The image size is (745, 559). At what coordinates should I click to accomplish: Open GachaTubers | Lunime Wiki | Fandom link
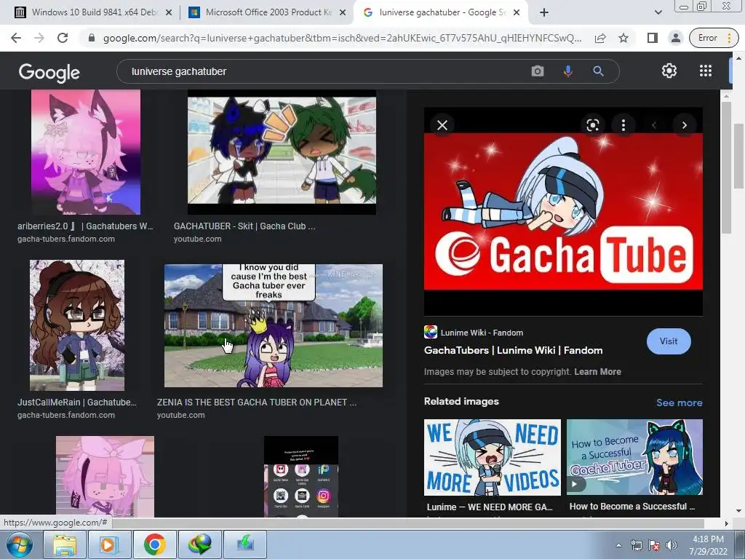(x=513, y=350)
